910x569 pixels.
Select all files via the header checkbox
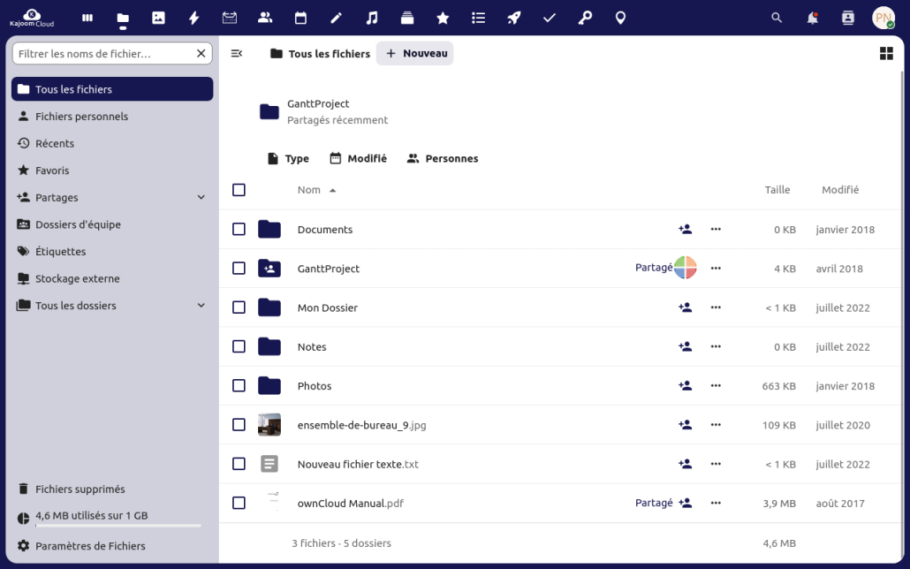tap(239, 189)
